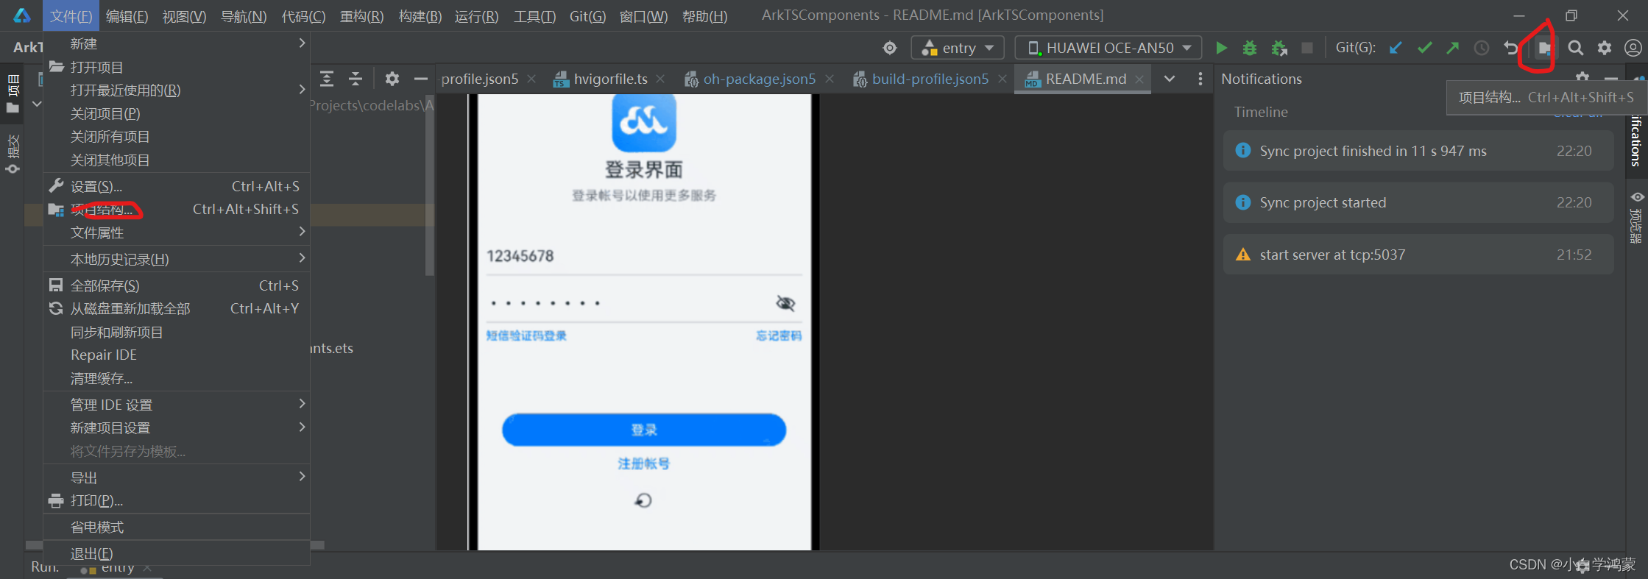Expand the 新建 submenu
This screenshot has width=1648, height=579.
pos(177,44)
